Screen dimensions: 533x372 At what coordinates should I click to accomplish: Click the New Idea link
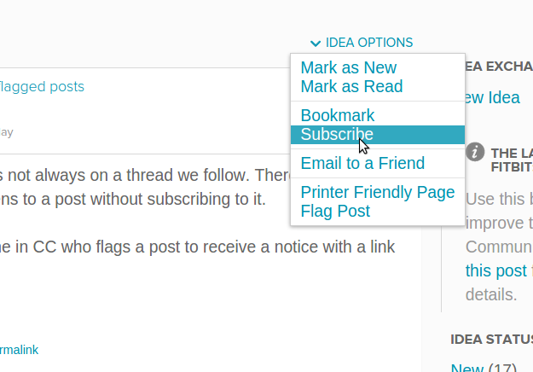pos(492,98)
